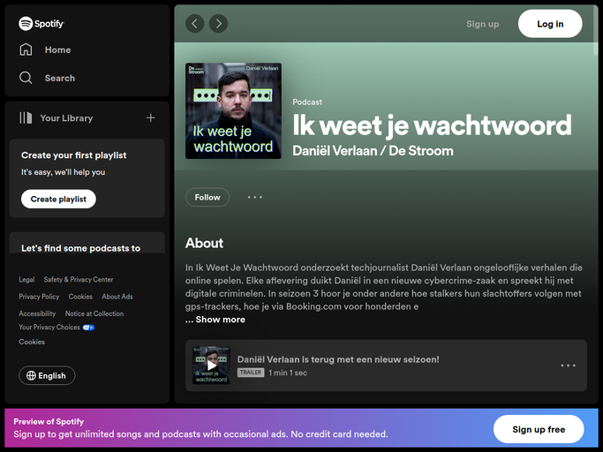Click the Your Library label

(66, 118)
